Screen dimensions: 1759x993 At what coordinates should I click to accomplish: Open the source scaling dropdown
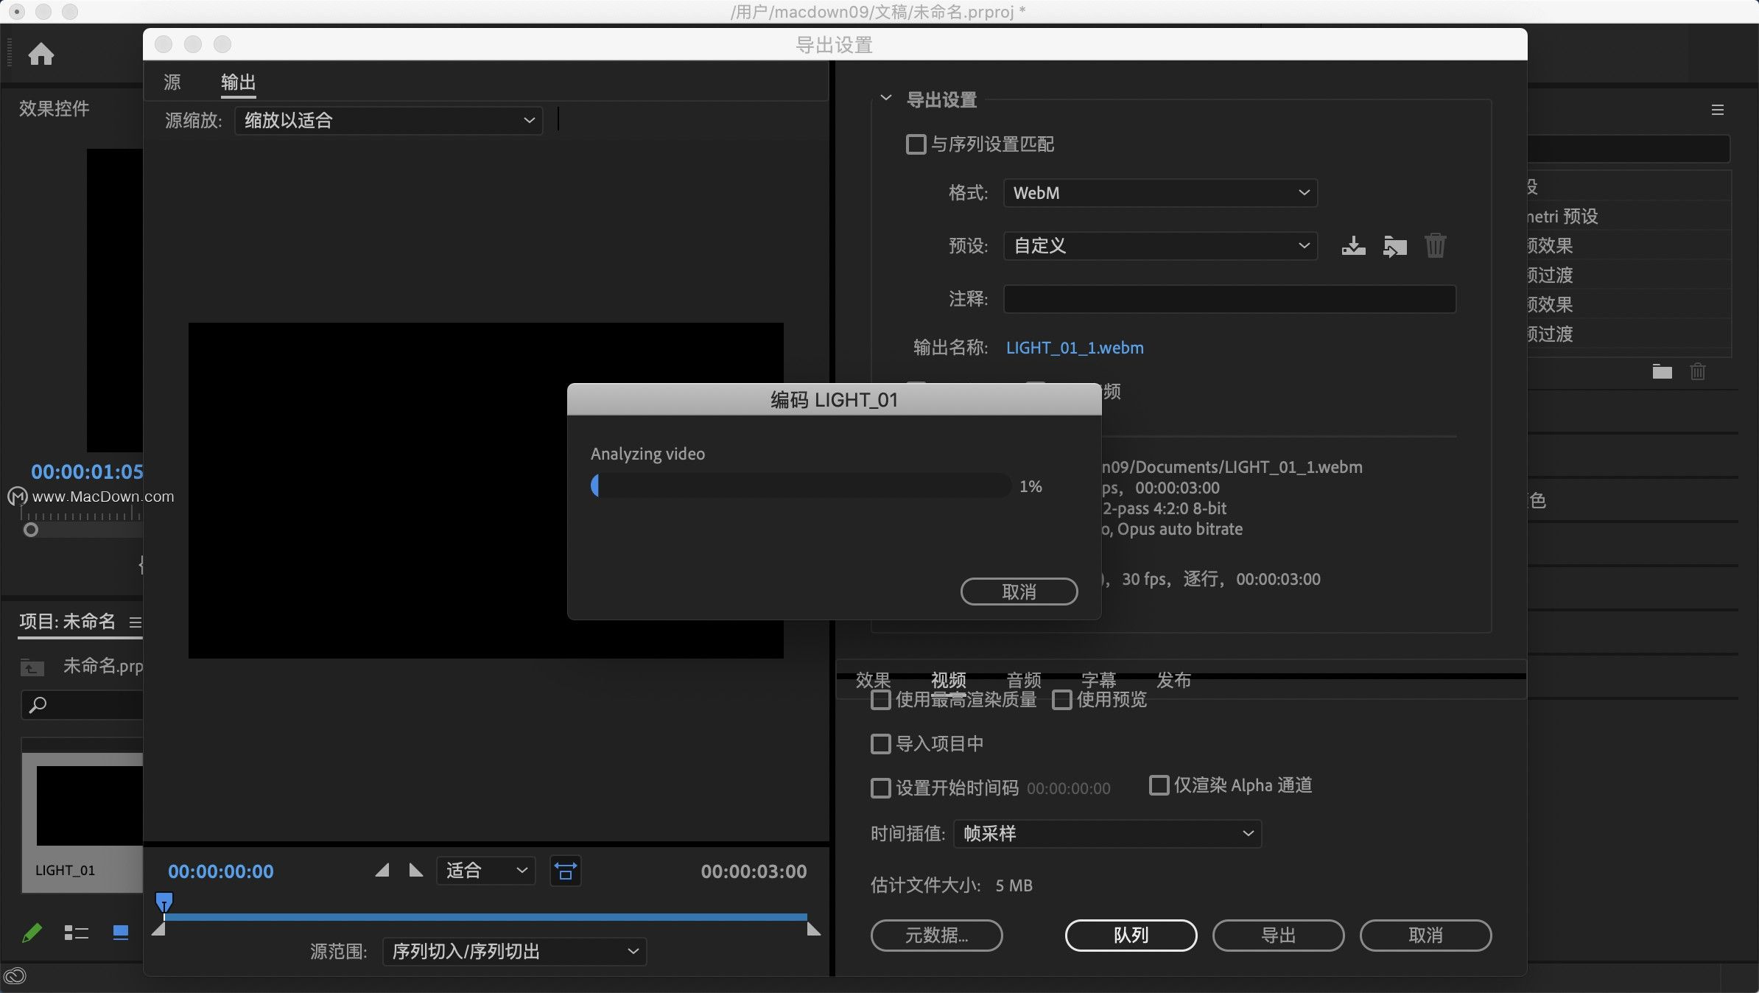389,120
